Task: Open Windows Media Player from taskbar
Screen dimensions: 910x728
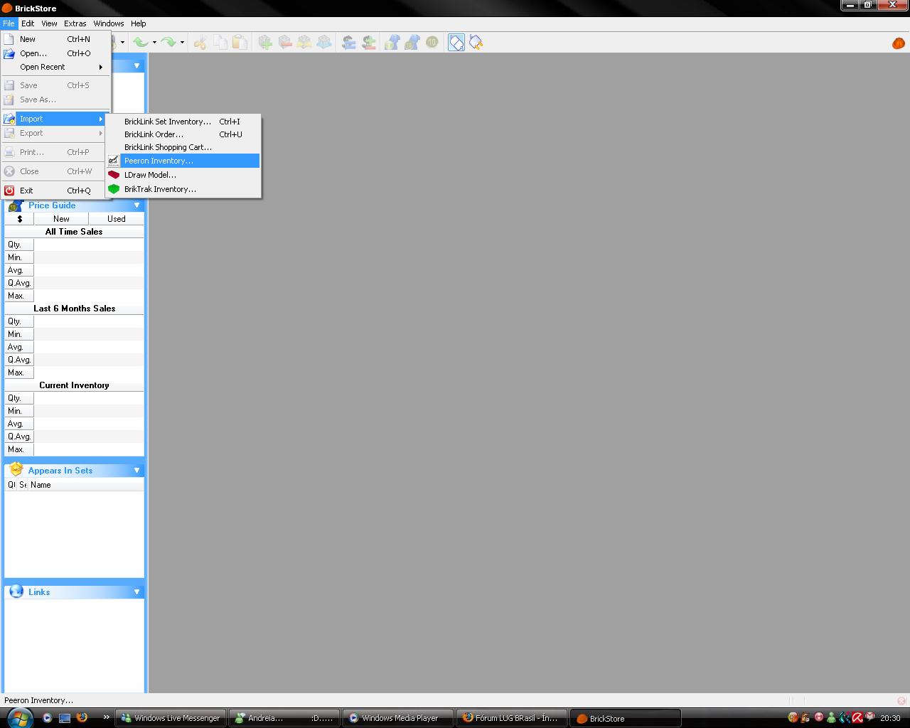Action: point(399,718)
